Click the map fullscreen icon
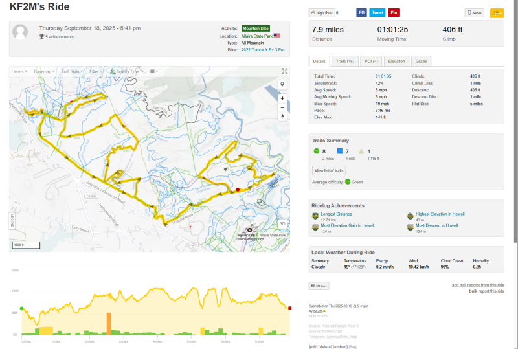The width and height of the screenshot is (518, 349). click(x=284, y=71)
